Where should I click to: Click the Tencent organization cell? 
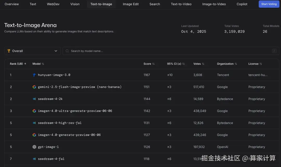[x=223, y=75]
